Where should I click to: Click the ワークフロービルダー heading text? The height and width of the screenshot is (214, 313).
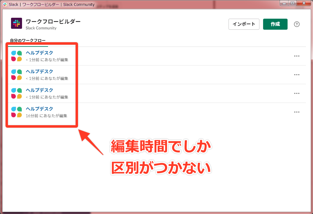click(53, 21)
